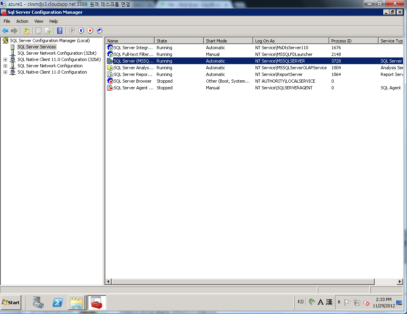Viewport: 407px width, 314px height.
Task: Click the SQL Server Browser service icon
Action: tap(110, 81)
